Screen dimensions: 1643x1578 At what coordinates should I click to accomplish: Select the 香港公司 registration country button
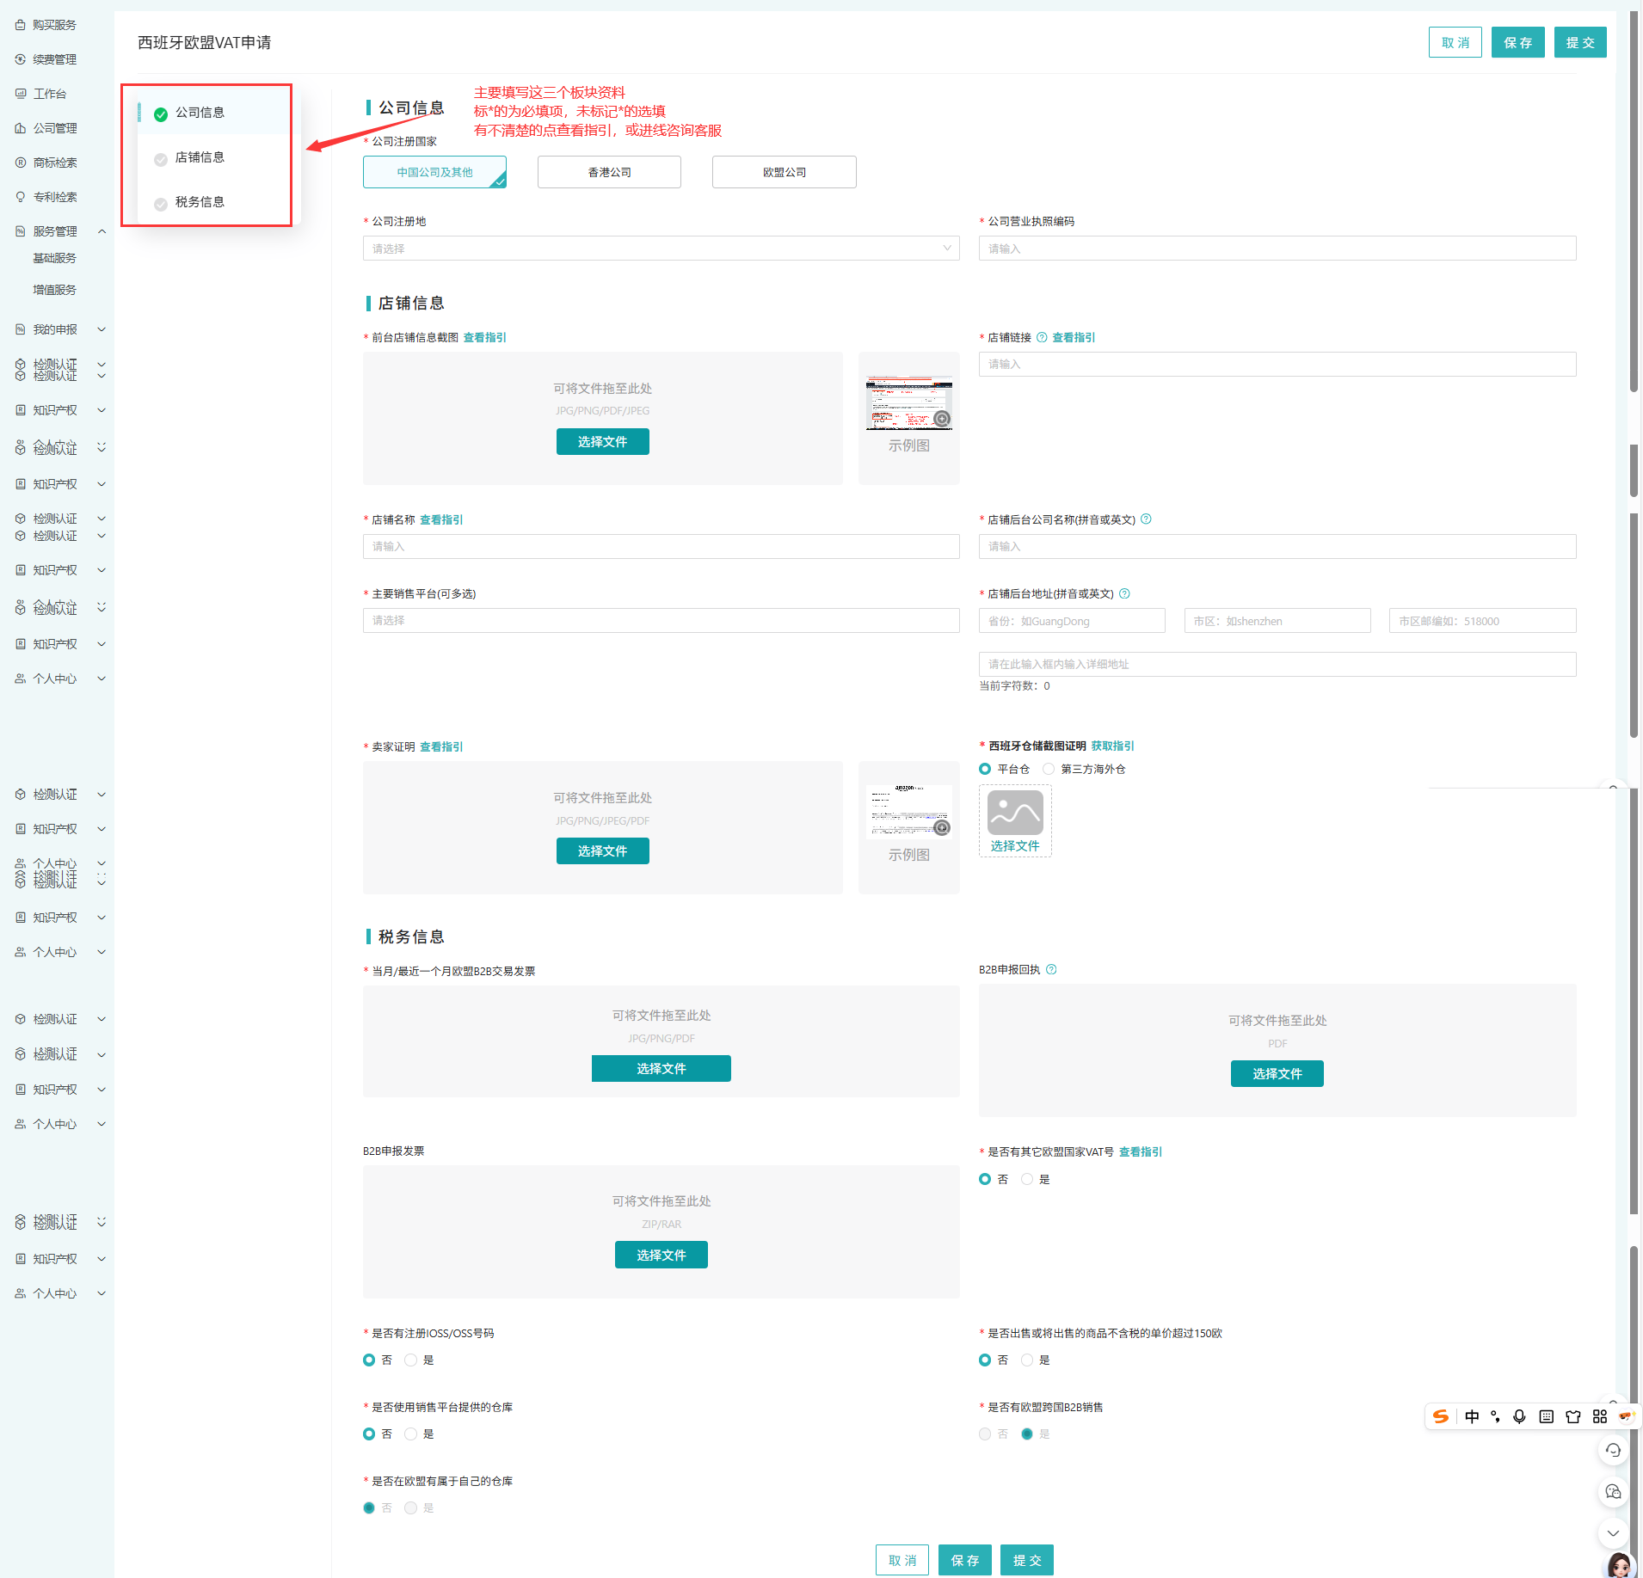click(609, 172)
